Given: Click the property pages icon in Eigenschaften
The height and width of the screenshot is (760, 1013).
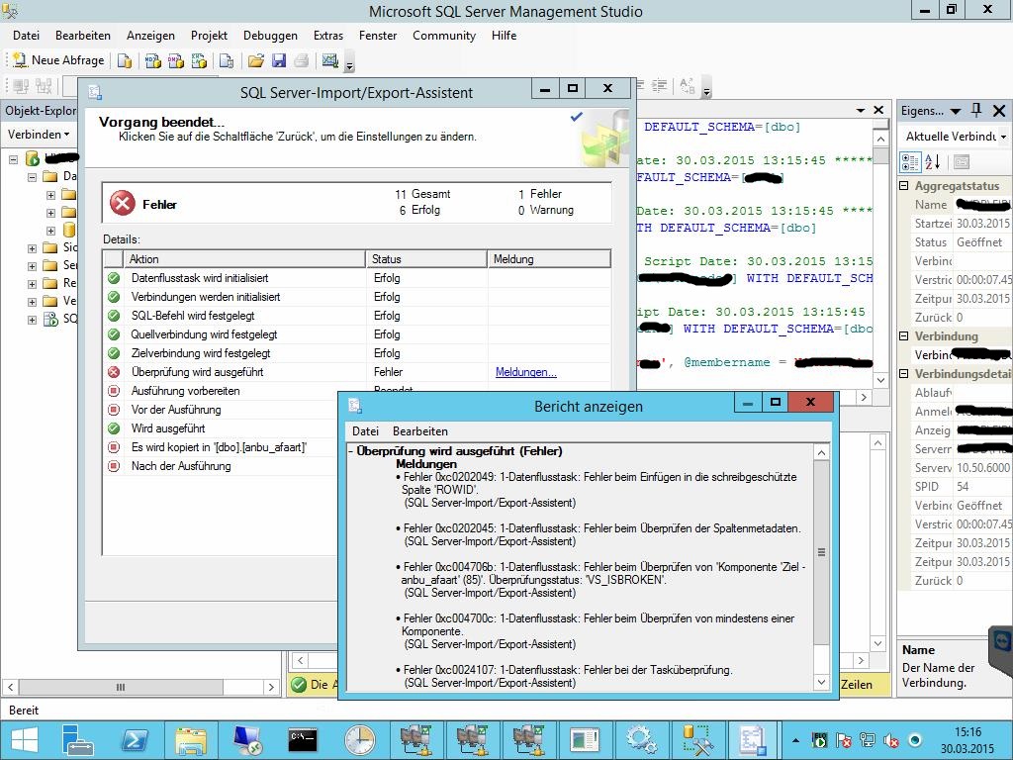Looking at the screenshot, I should 962,162.
